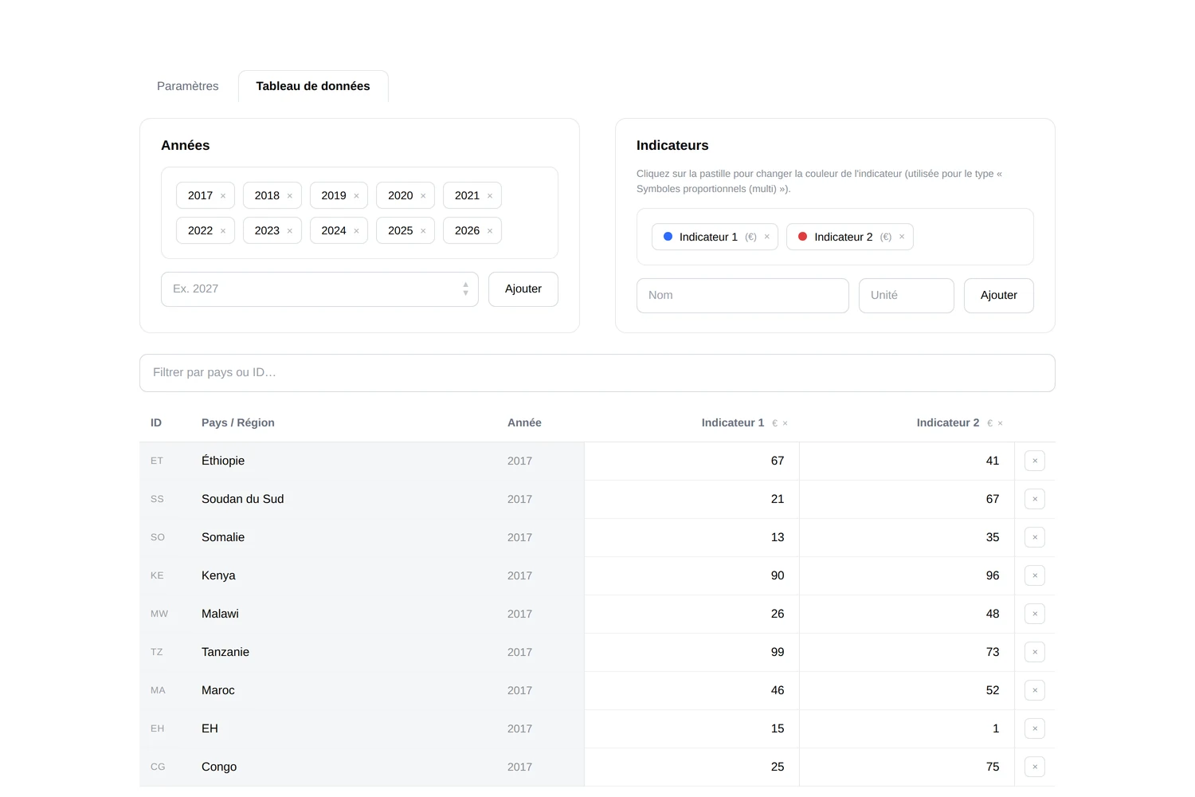Remove the 2017 year chip
Viewport: 1195px width, 797px height.
coord(223,196)
